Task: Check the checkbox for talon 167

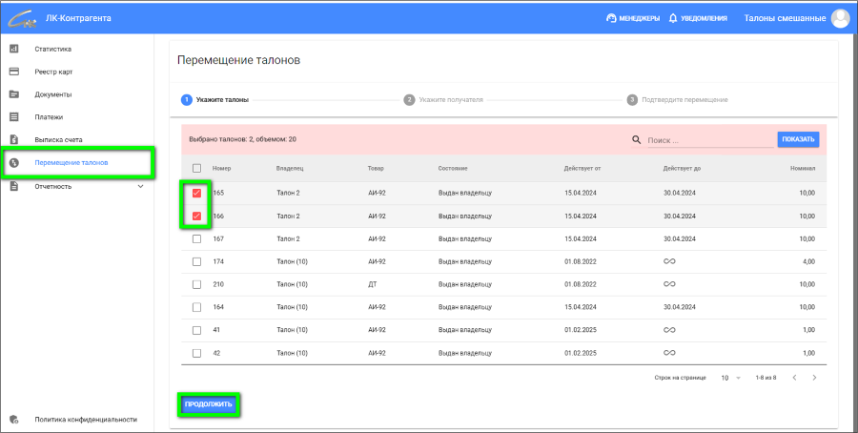Action: (x=197, y=239)
